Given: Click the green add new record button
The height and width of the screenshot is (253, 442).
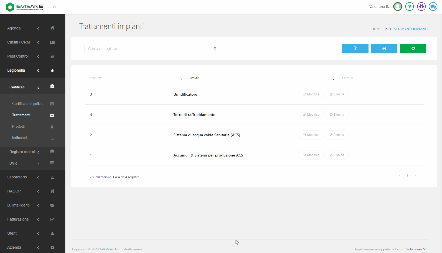Looking at the screenshot, I should coord(413,49).
